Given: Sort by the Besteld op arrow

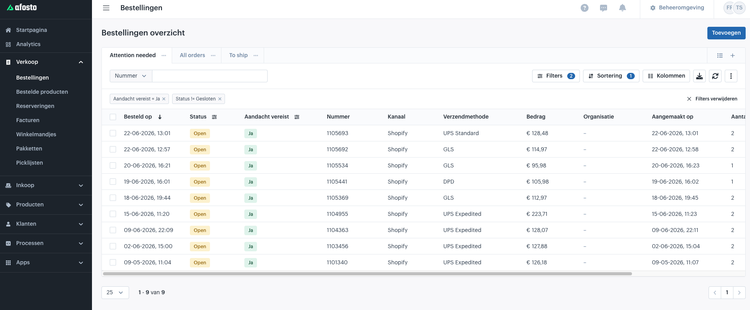Looking at the screenshot, I should 160,117.
